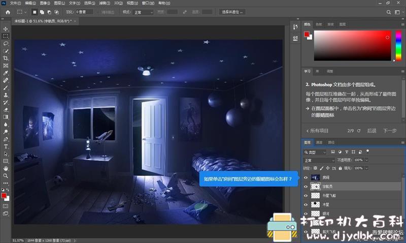
Task: Open the Properties panel icon
Action: click(x=295, y=39)
